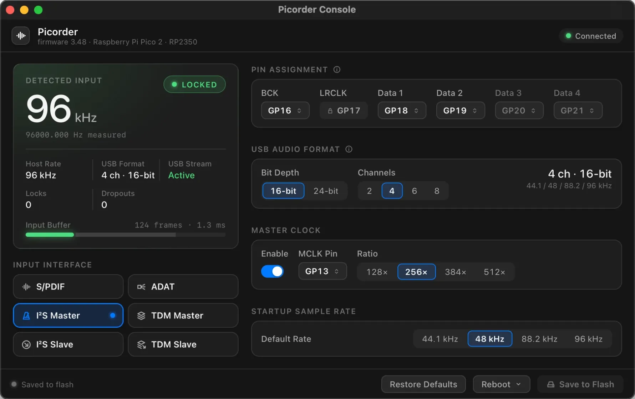Click the I²S Slave clock icon
The width and height of the screenshot is (635, 399).
pos(26,344)
